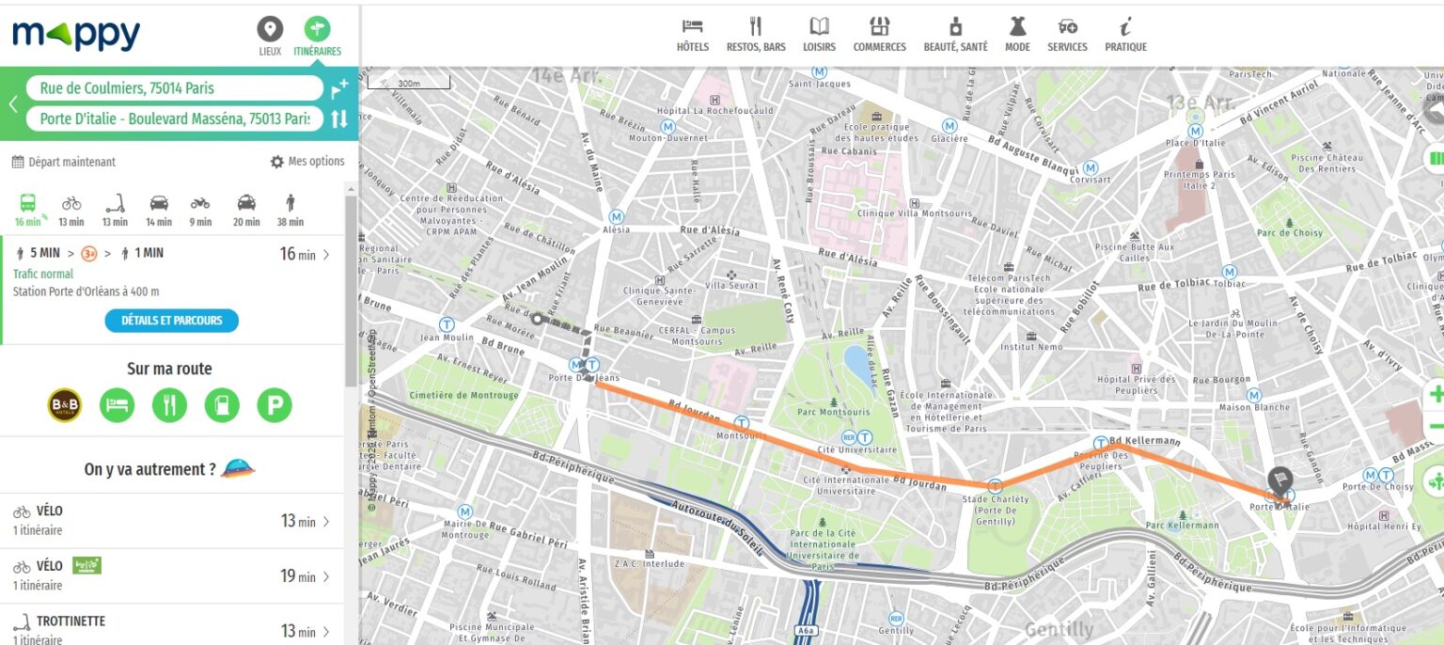This screenshot has width=1444, height=645.
Task: Select public transport mode, 16 min
Action: pyautogui.click(x=28, y=210)
